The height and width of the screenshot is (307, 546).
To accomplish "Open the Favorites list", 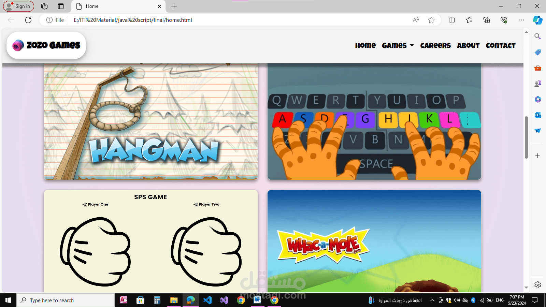I will [469, 20].
